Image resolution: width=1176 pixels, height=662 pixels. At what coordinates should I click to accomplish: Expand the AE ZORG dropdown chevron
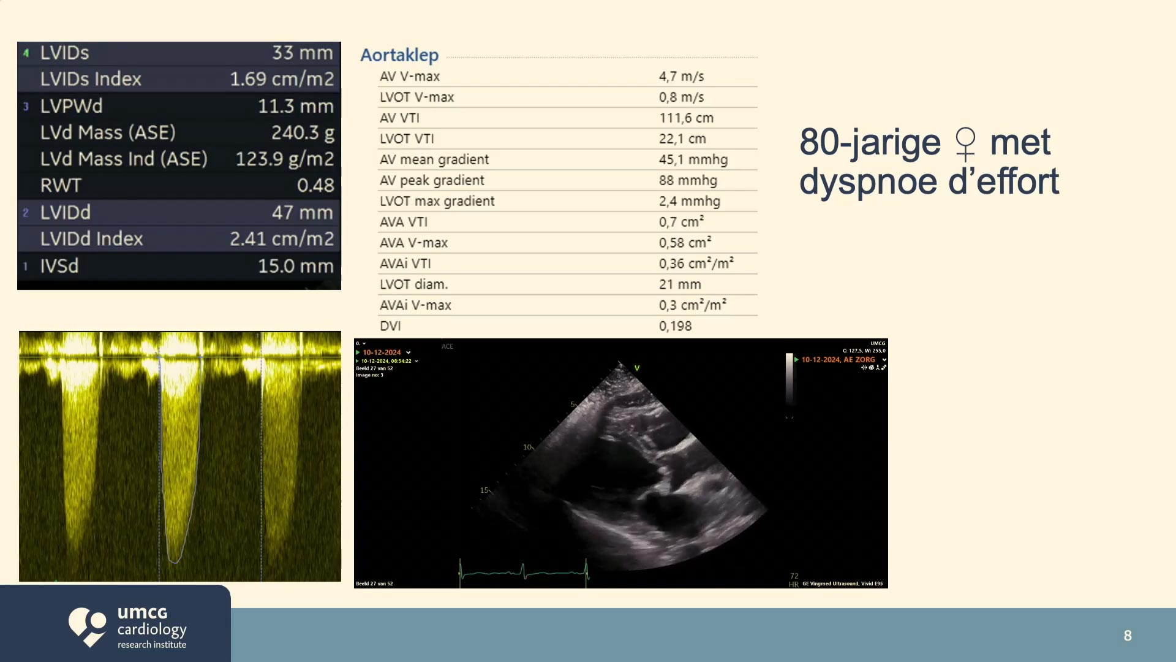click(884, 360)
